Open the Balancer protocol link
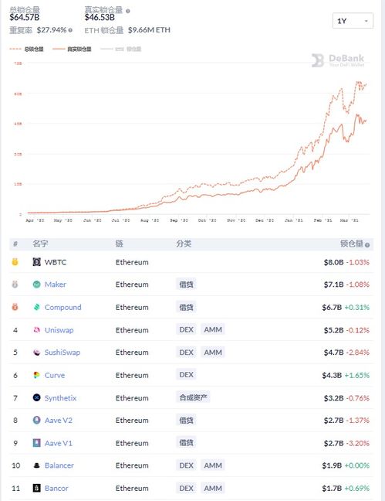This screenshot has width=385, height=501. coord(59,465)
